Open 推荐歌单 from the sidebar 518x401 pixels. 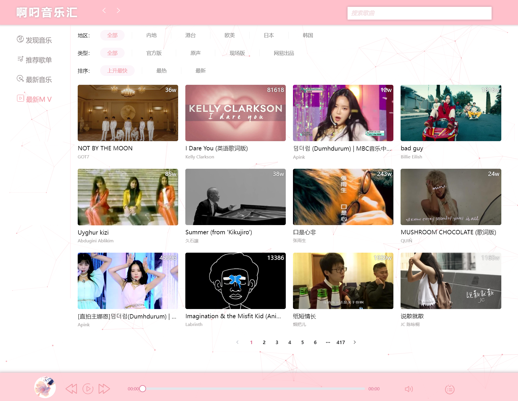point(34,60)
